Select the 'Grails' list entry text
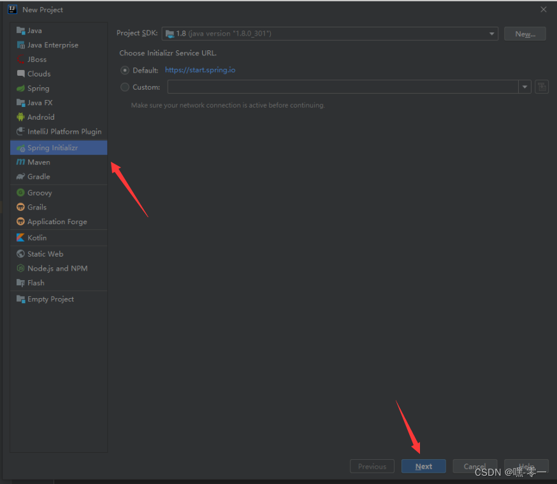The height and width of the screenshot is (484, 557). click(x=37, y=207)
